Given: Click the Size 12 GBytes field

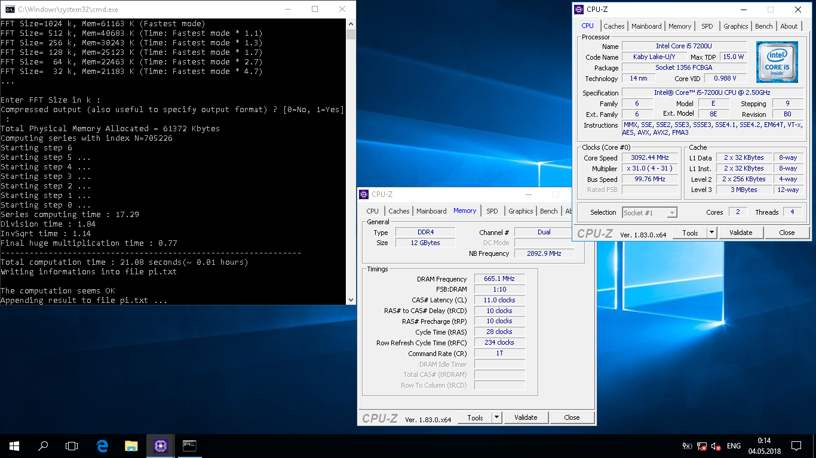Looking at the screenshot, I should pos(425,243).
